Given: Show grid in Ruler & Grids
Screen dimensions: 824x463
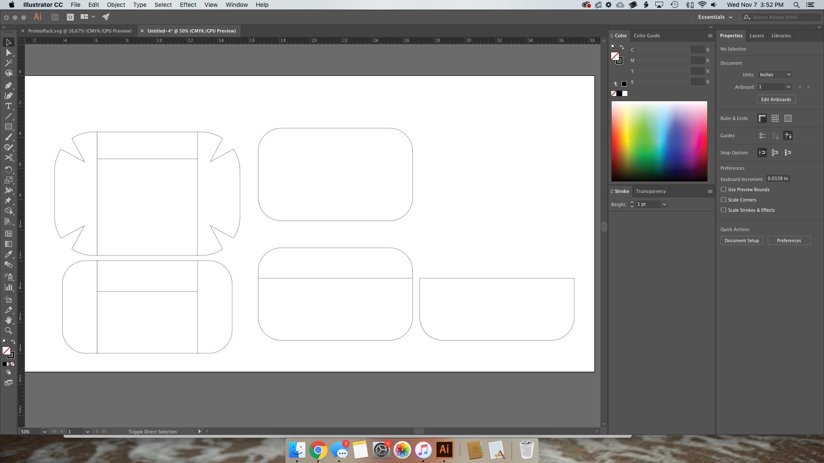Looking at the screenshot, I should (775, 118).
